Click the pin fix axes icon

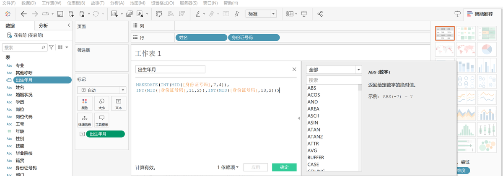[x=237, y=14]
